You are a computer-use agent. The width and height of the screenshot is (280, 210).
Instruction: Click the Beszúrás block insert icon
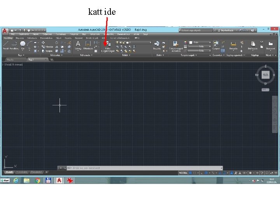(157, 45)
